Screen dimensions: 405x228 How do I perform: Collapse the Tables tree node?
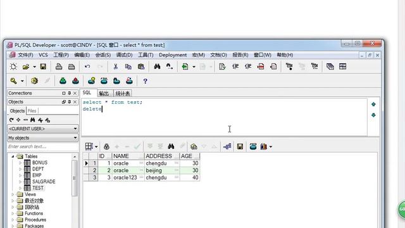point(13,156)
